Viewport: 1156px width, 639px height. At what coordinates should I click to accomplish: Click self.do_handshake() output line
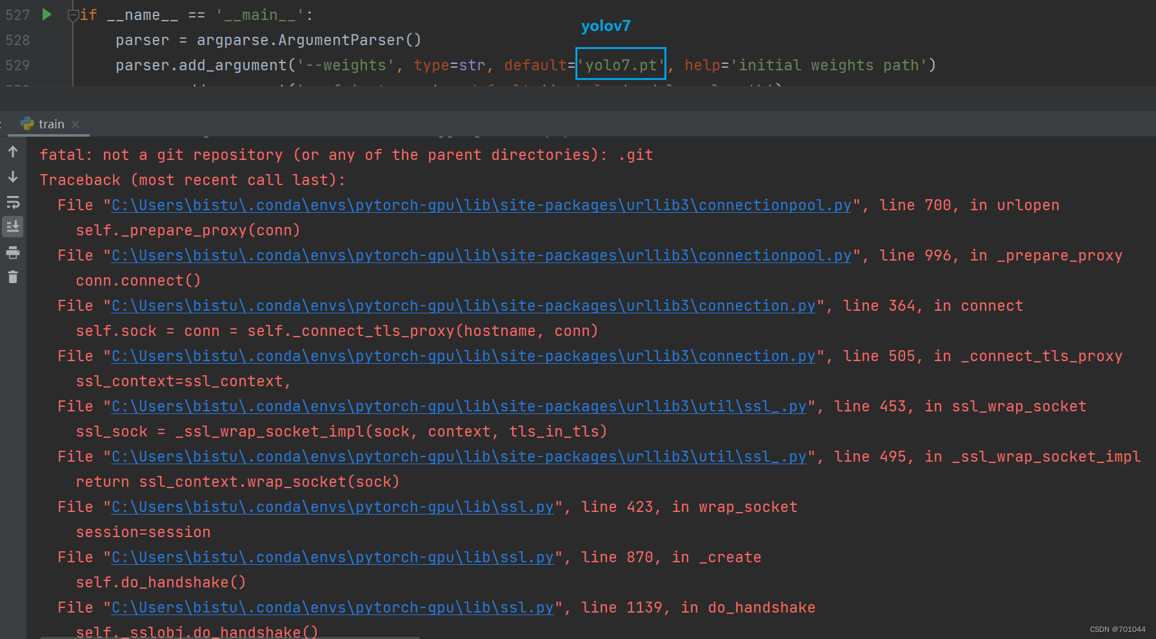coord(161,582)
